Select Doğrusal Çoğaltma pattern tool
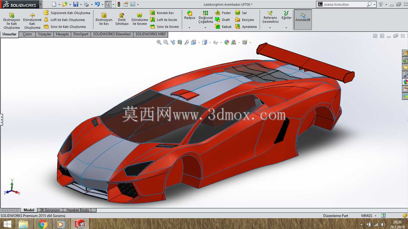This screenshot has height=229, width=408. coord(205,17)
